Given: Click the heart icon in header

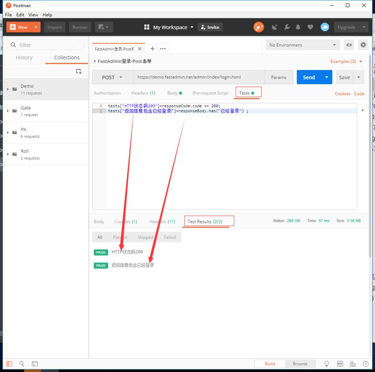Looking at the screenshot, I should (310, 27).
